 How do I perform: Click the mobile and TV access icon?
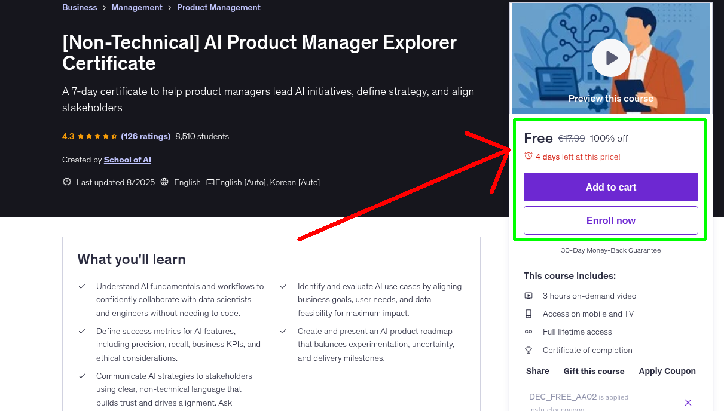click(529, 314)
